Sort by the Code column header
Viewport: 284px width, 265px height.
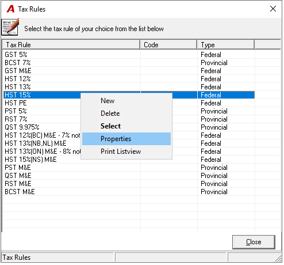(168, 45)
